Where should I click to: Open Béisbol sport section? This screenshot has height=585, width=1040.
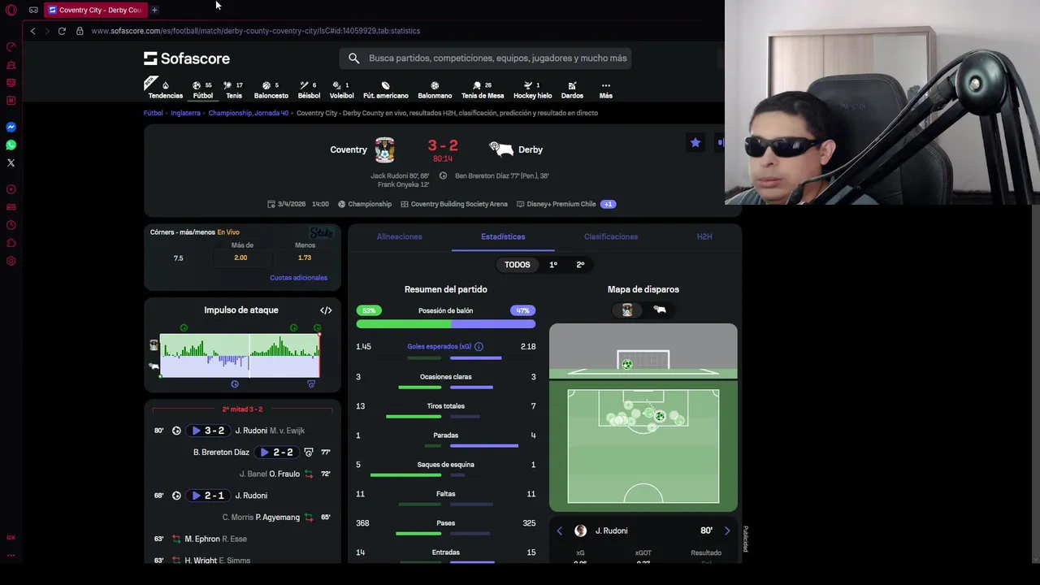(x=309, y=89)
